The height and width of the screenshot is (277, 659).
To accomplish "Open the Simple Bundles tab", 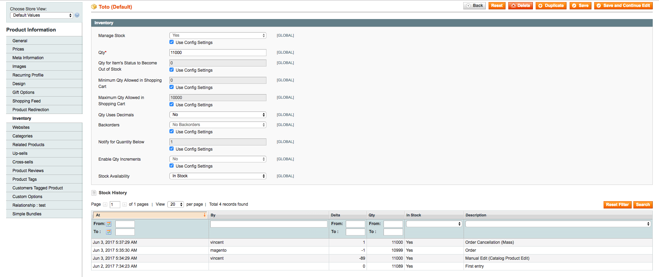I will (44, 214).
